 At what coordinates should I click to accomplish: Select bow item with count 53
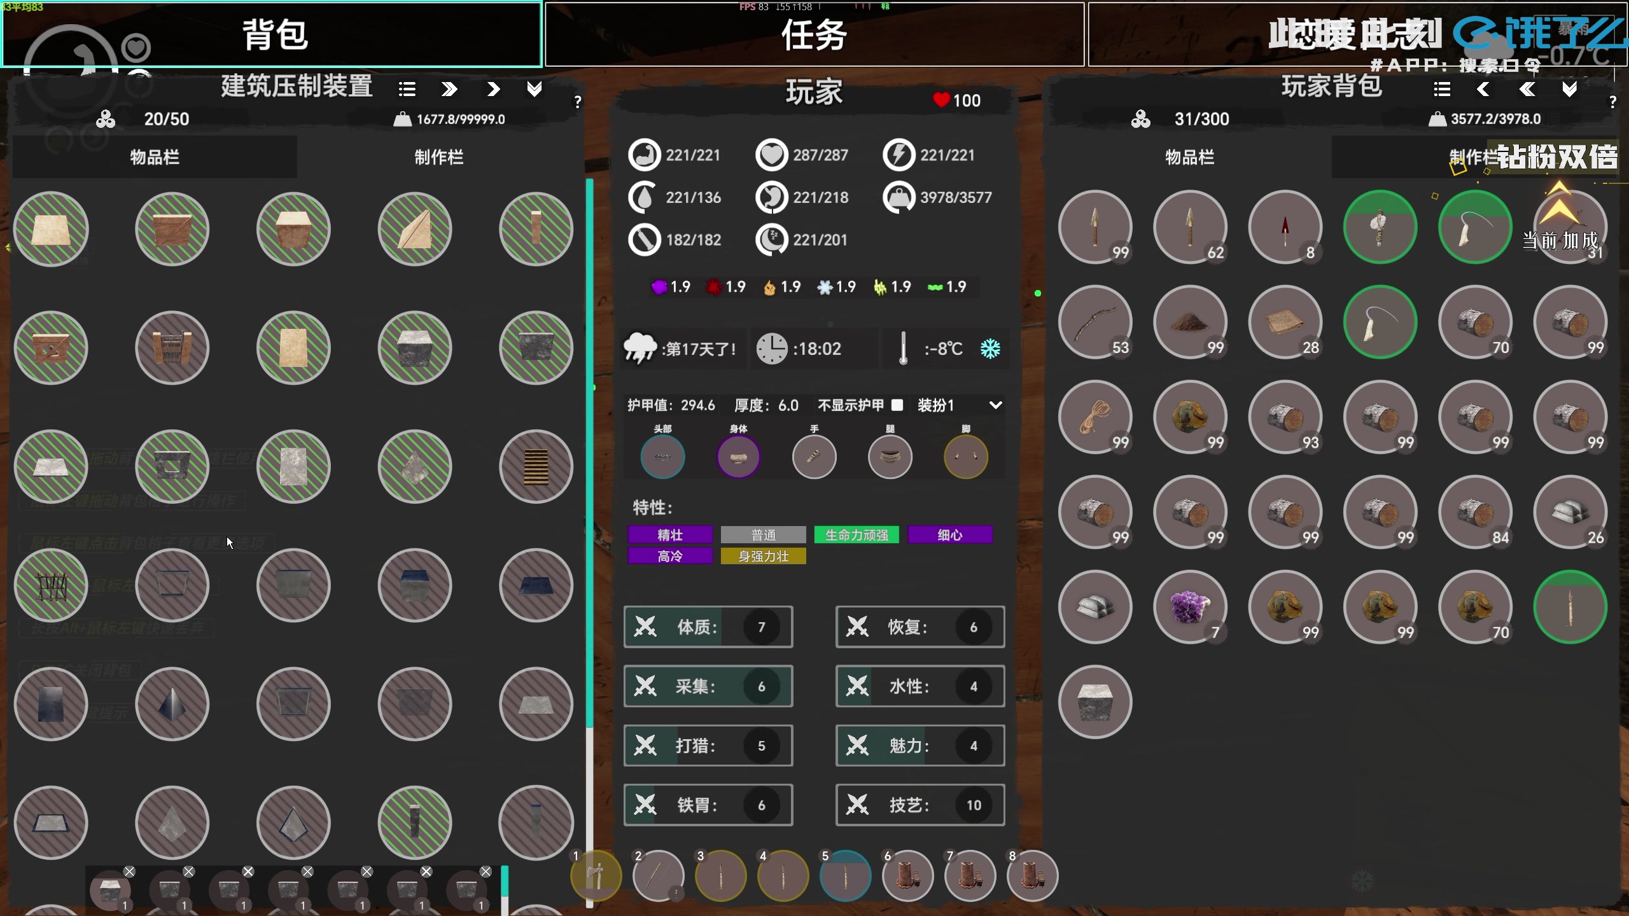pyautogui.click(x=1095, y=322)
